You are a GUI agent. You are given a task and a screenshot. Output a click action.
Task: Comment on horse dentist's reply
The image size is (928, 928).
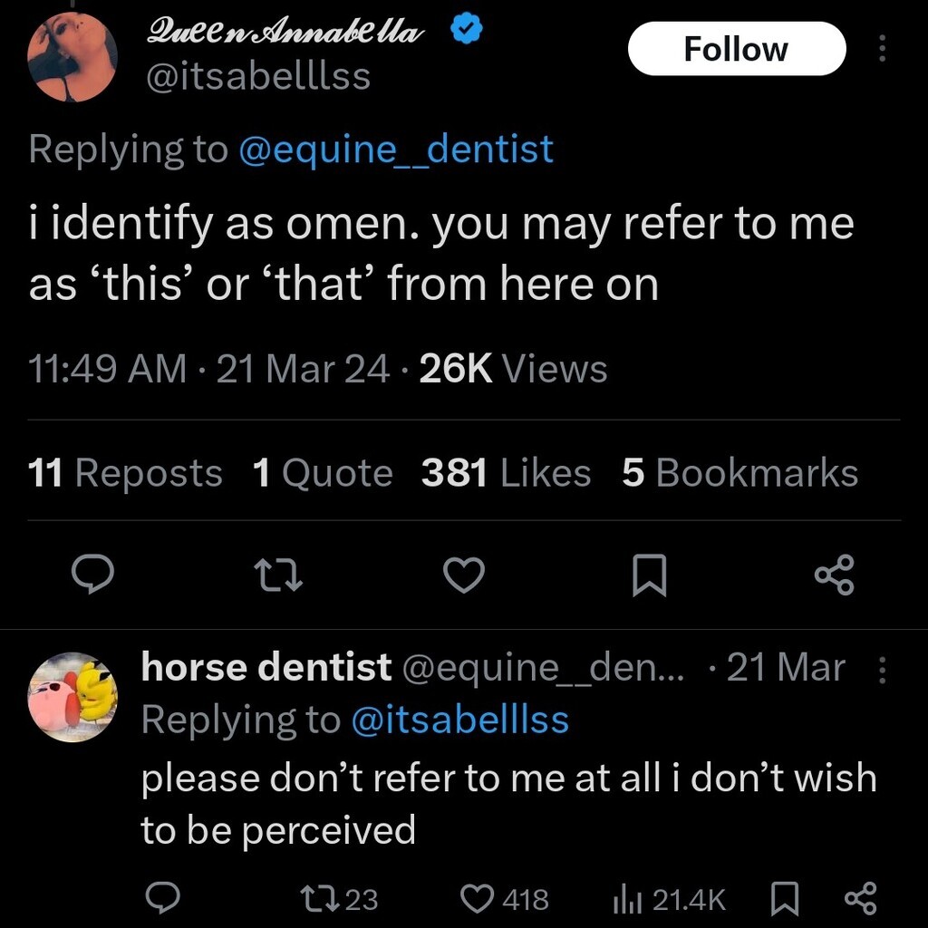[163, 898]
